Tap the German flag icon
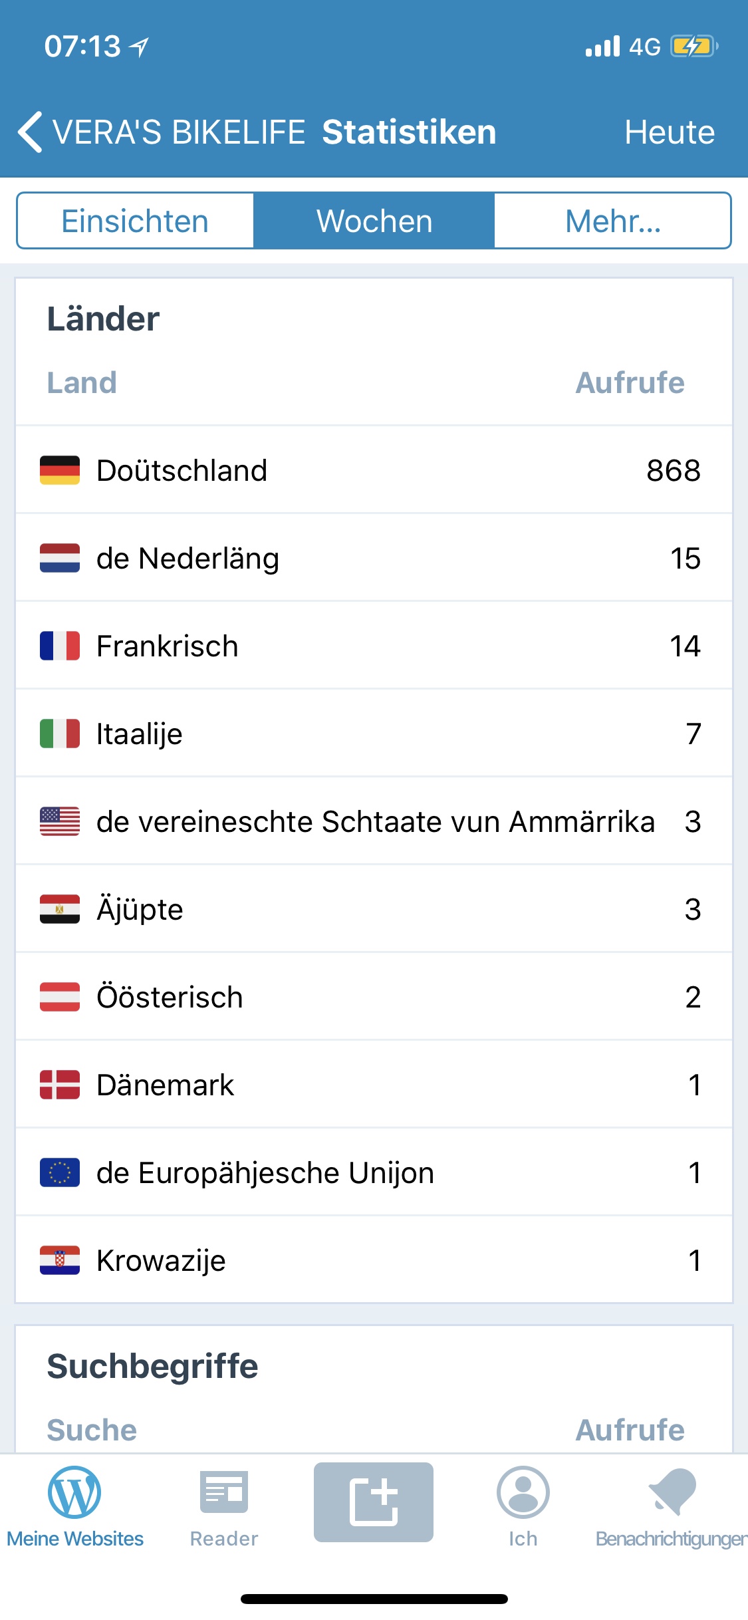This screenshot has height=1620, width=748. click(x=60, y=470)
